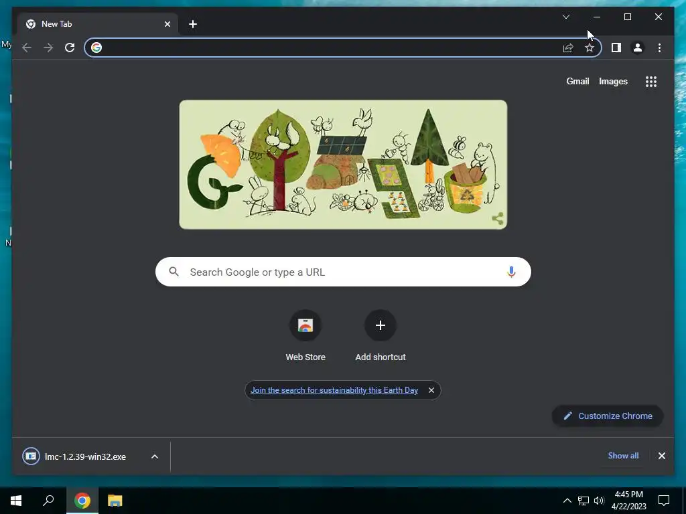Open the network status tray icon
The image size is (686, 514).
click(x=584, y=501)
